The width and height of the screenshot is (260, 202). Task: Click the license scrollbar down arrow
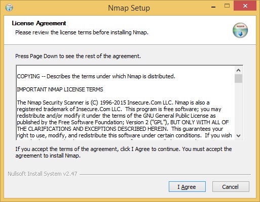coord(238,136)
